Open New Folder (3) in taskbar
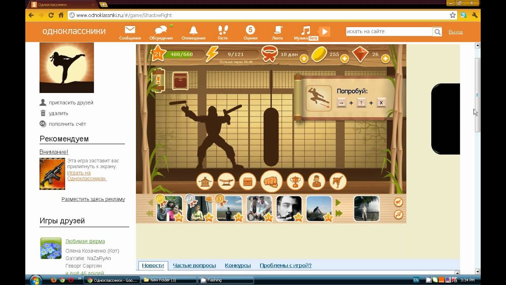 169,280
